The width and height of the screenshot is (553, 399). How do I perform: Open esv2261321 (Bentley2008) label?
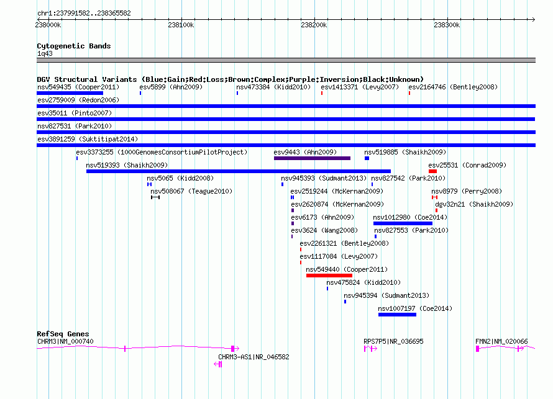coord(344,243)
